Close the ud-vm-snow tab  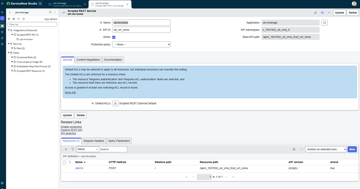[127, 4]
